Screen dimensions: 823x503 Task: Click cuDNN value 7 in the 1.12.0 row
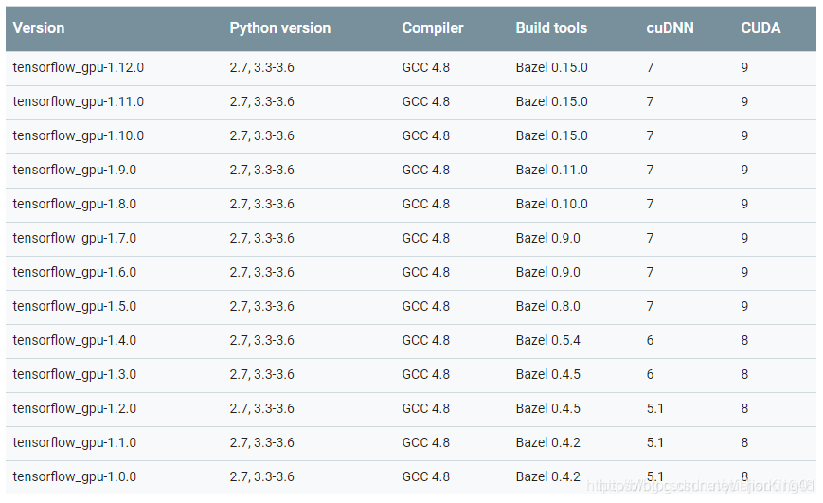[x=650, y=68]
